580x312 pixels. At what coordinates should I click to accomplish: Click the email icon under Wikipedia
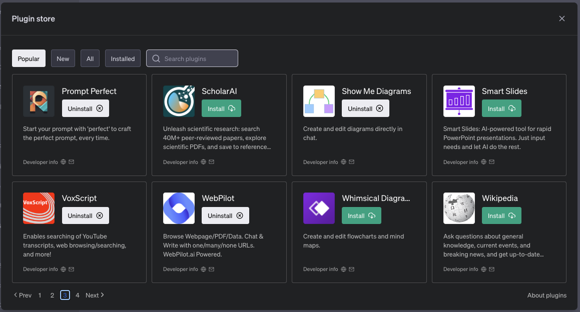pyautogui.click(x=492, y=269)
